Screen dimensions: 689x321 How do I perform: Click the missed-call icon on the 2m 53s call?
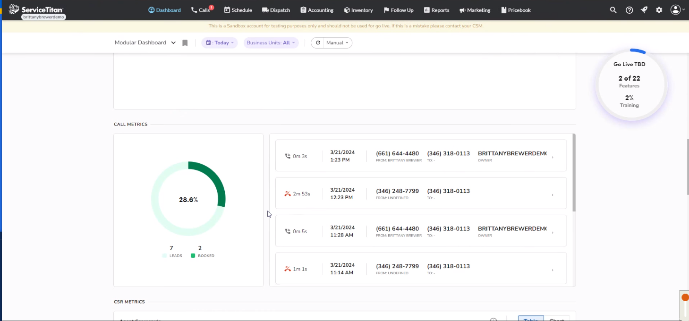(287, 193)
